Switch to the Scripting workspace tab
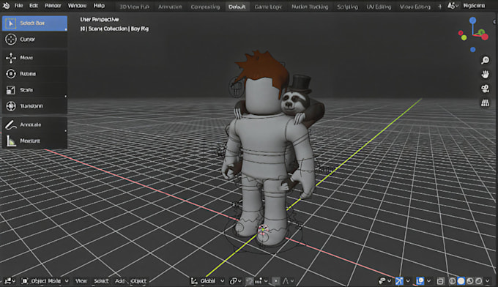Viewport: 498px width, 287px height. coord(347,7)
